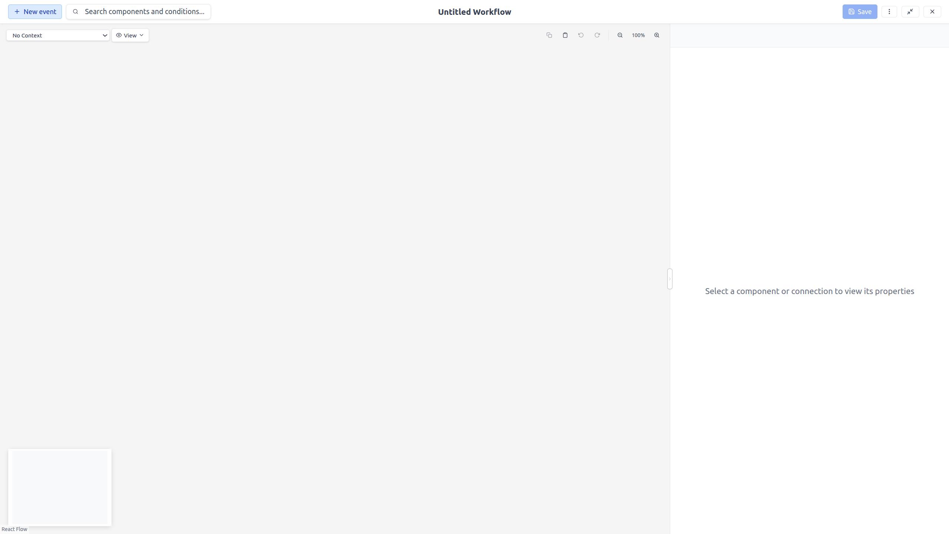This screenshot has height=534, width=949.
Task: Click the minimap in bottom-left corner
Action: (60, 487)
